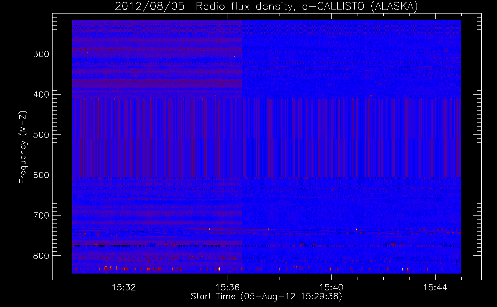Viewport: 497px width, 307px height.
Task: Click the 'Start Time (05-Aug-12 15:29:38)' axis label
Action: (266, 297)
